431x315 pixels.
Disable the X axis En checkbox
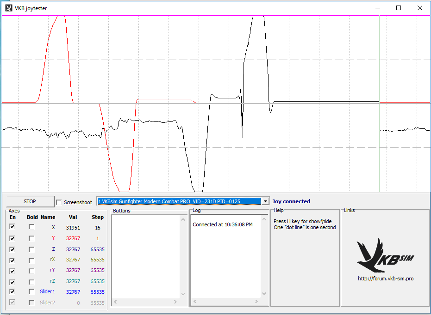(12, 227)
